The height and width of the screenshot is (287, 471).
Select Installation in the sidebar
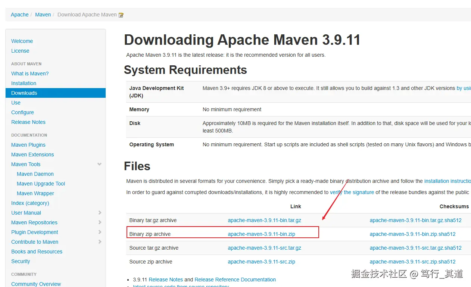[x=24, y=83]
